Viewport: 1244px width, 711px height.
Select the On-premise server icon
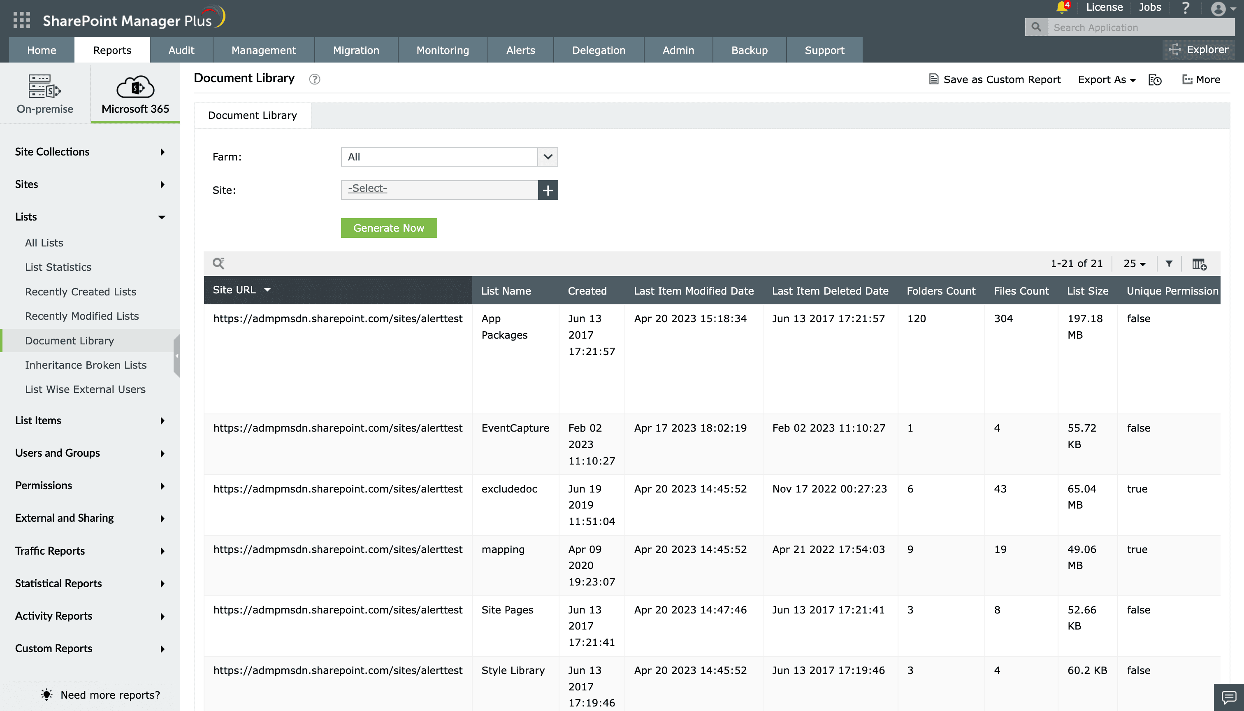point(44,87)
